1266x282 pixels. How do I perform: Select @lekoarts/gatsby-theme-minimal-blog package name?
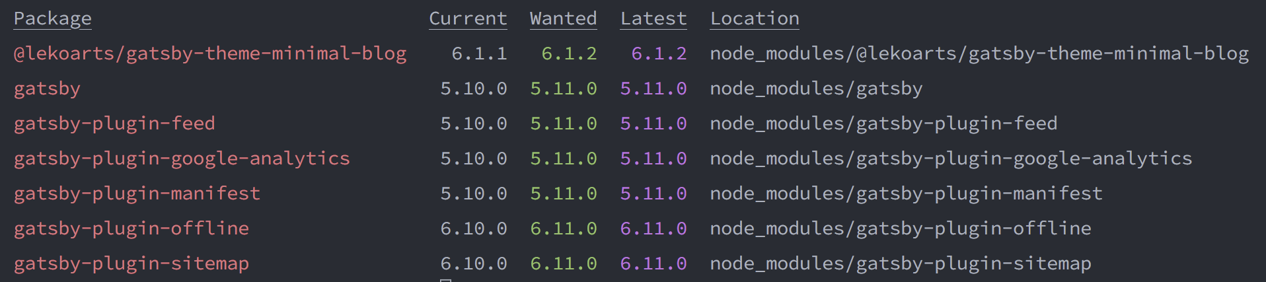tap(210, 53)
